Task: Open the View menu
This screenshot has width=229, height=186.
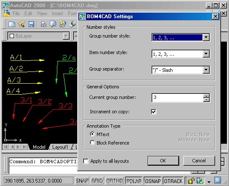Action: click(x=42, y=14)
